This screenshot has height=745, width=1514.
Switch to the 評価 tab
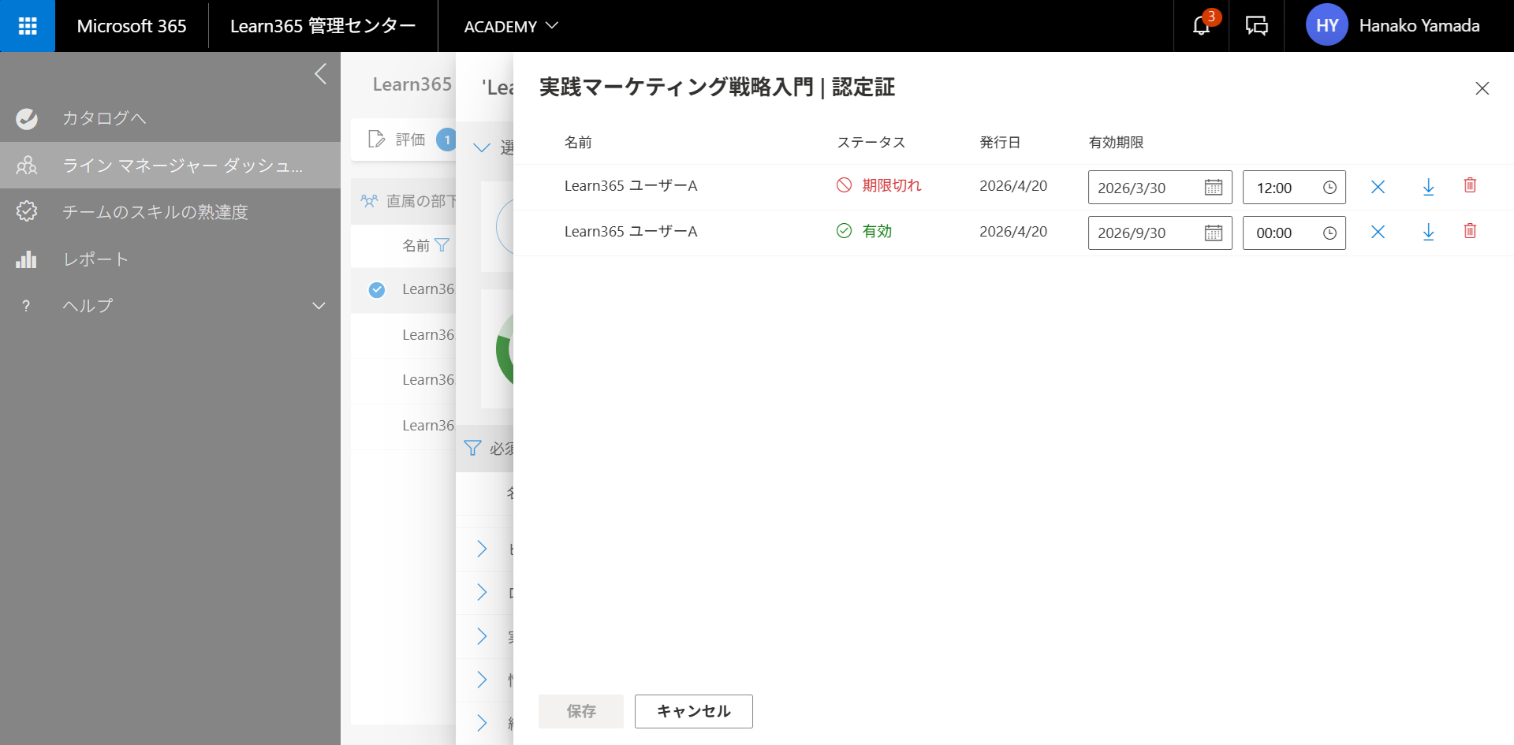[404, 140]
